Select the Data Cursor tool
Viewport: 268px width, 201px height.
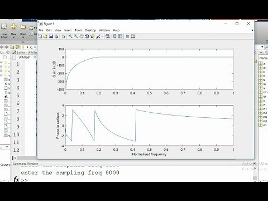pos(92,36)
